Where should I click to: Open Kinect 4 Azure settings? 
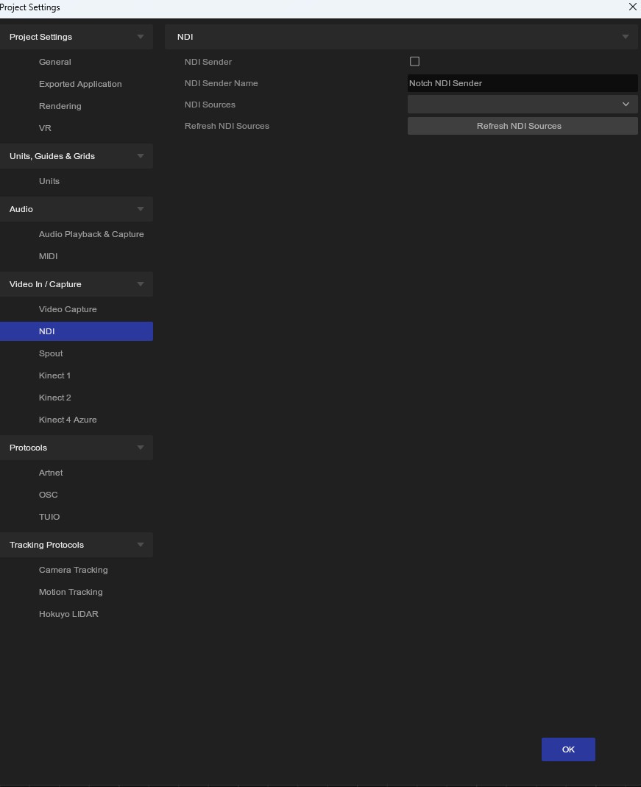pos(68,420)
